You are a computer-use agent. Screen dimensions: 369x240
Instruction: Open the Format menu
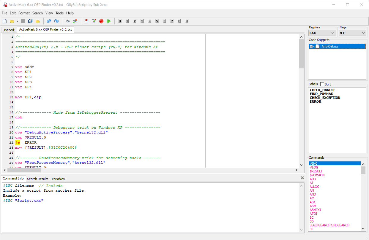pos(24,13)
